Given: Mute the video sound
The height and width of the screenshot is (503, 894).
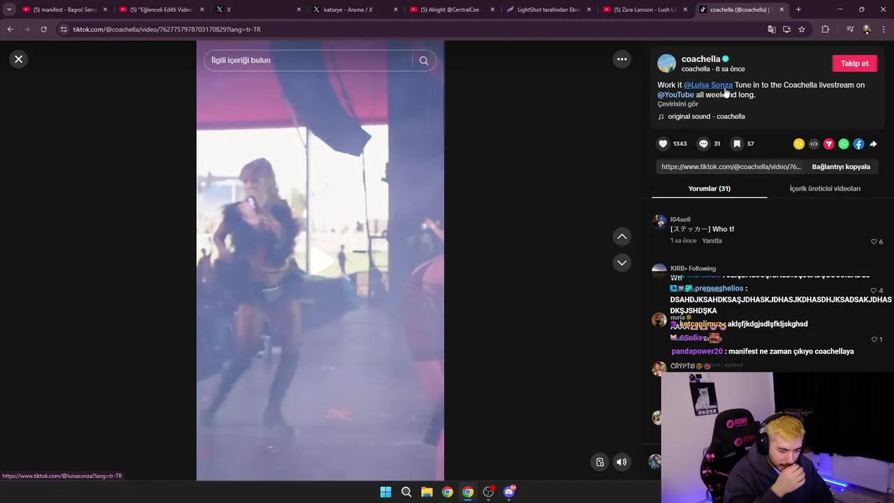Looking at the screenshot, I should (622, 462).
